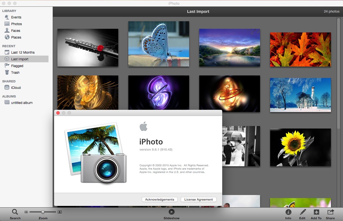The width and height of the screenshot is (343, 221).
Task: Click the Apple logo in About window
Action: (x=143, y=126)
